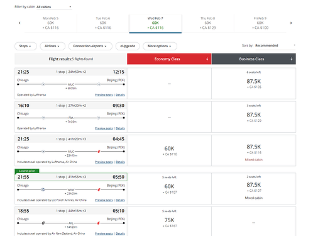Open the Filter by cabin dropdown
313x236 pixels.
54,7
